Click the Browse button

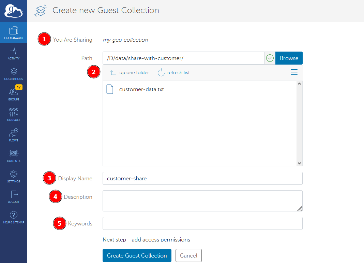(289, 58)
